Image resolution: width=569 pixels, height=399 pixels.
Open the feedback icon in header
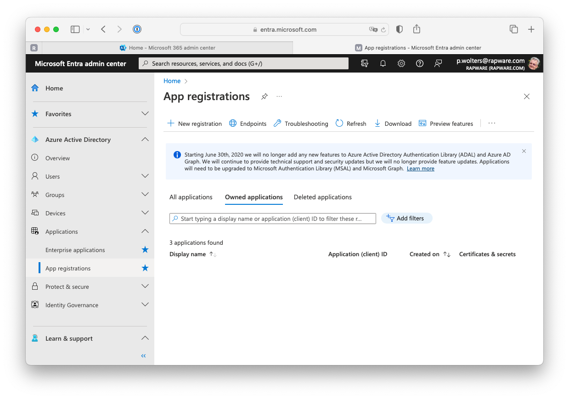point(438,64)
